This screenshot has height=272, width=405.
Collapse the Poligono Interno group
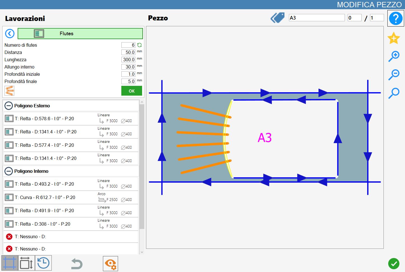pyautogui.click(x=9, y=171)
